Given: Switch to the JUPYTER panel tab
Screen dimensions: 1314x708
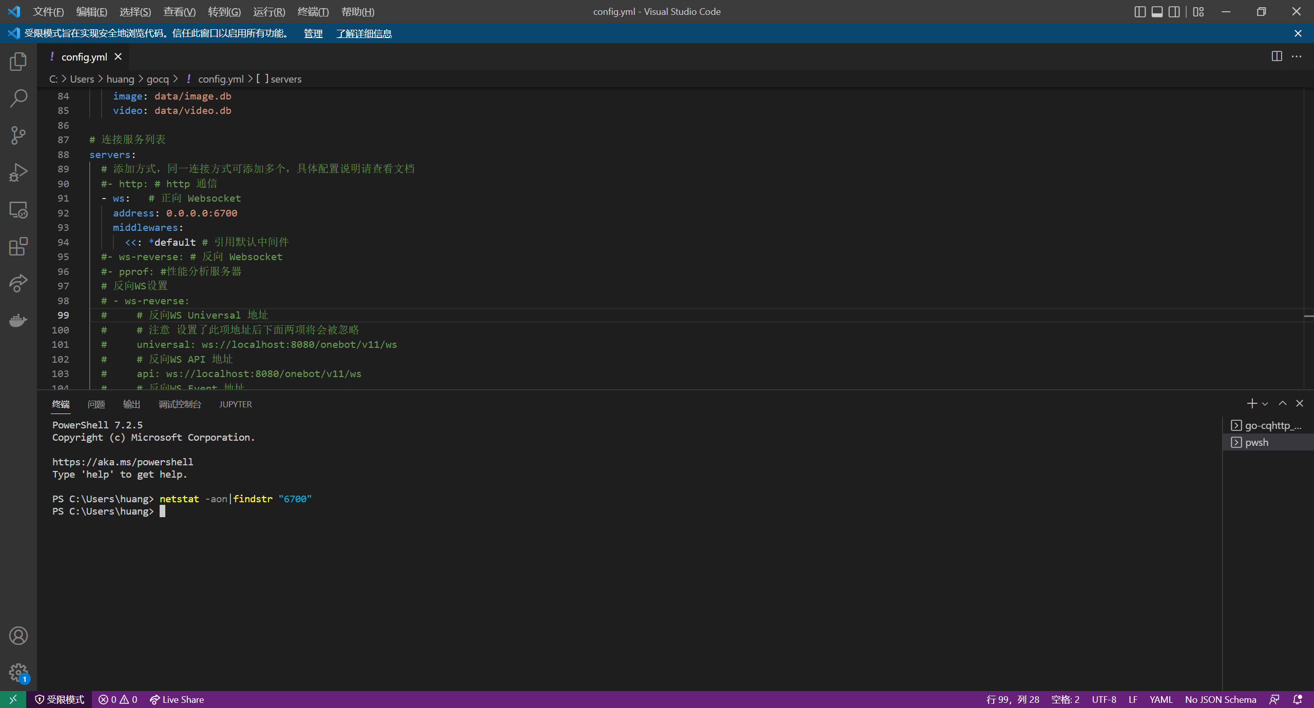Looking at the screenshot, I should point(236,404).
